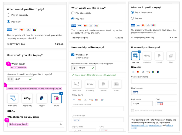Image resolution: width=182 pixels, height=135 pixels.
Task: Click 'Which bank do you use?' heading
Action: tap(23, 117)
